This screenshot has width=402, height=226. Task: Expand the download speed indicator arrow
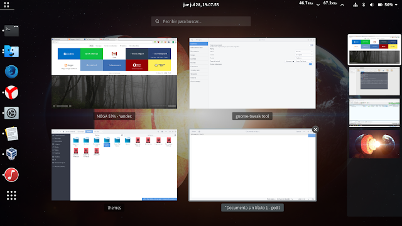point(318,4)
